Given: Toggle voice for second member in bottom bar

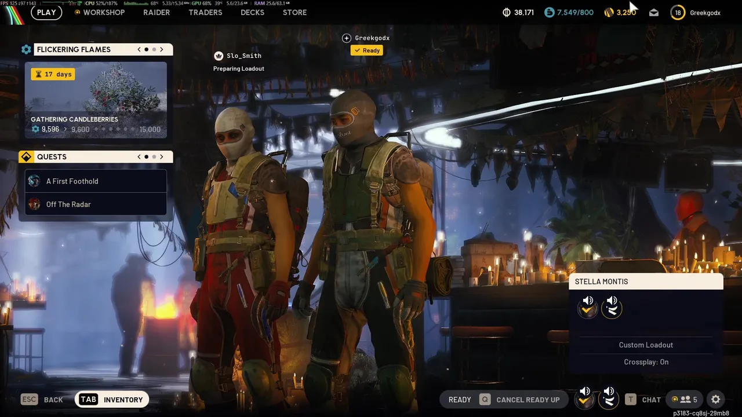Looking at the screenshot, I should pyautogui.click(x=609, y=398).
